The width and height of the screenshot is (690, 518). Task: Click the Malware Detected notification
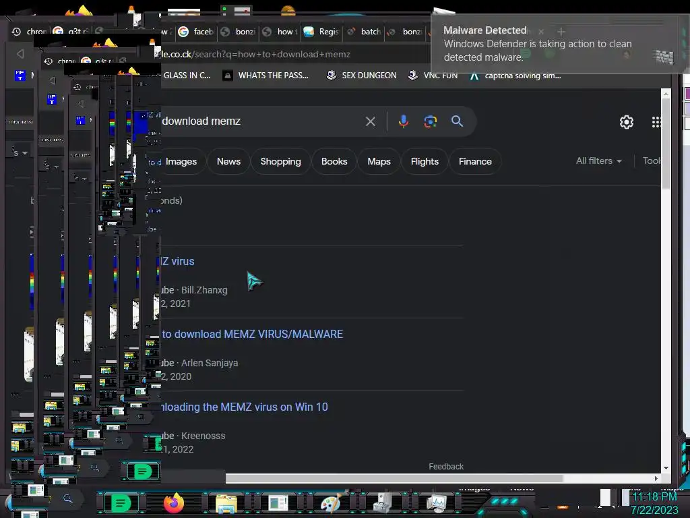[x=559, y=44]
